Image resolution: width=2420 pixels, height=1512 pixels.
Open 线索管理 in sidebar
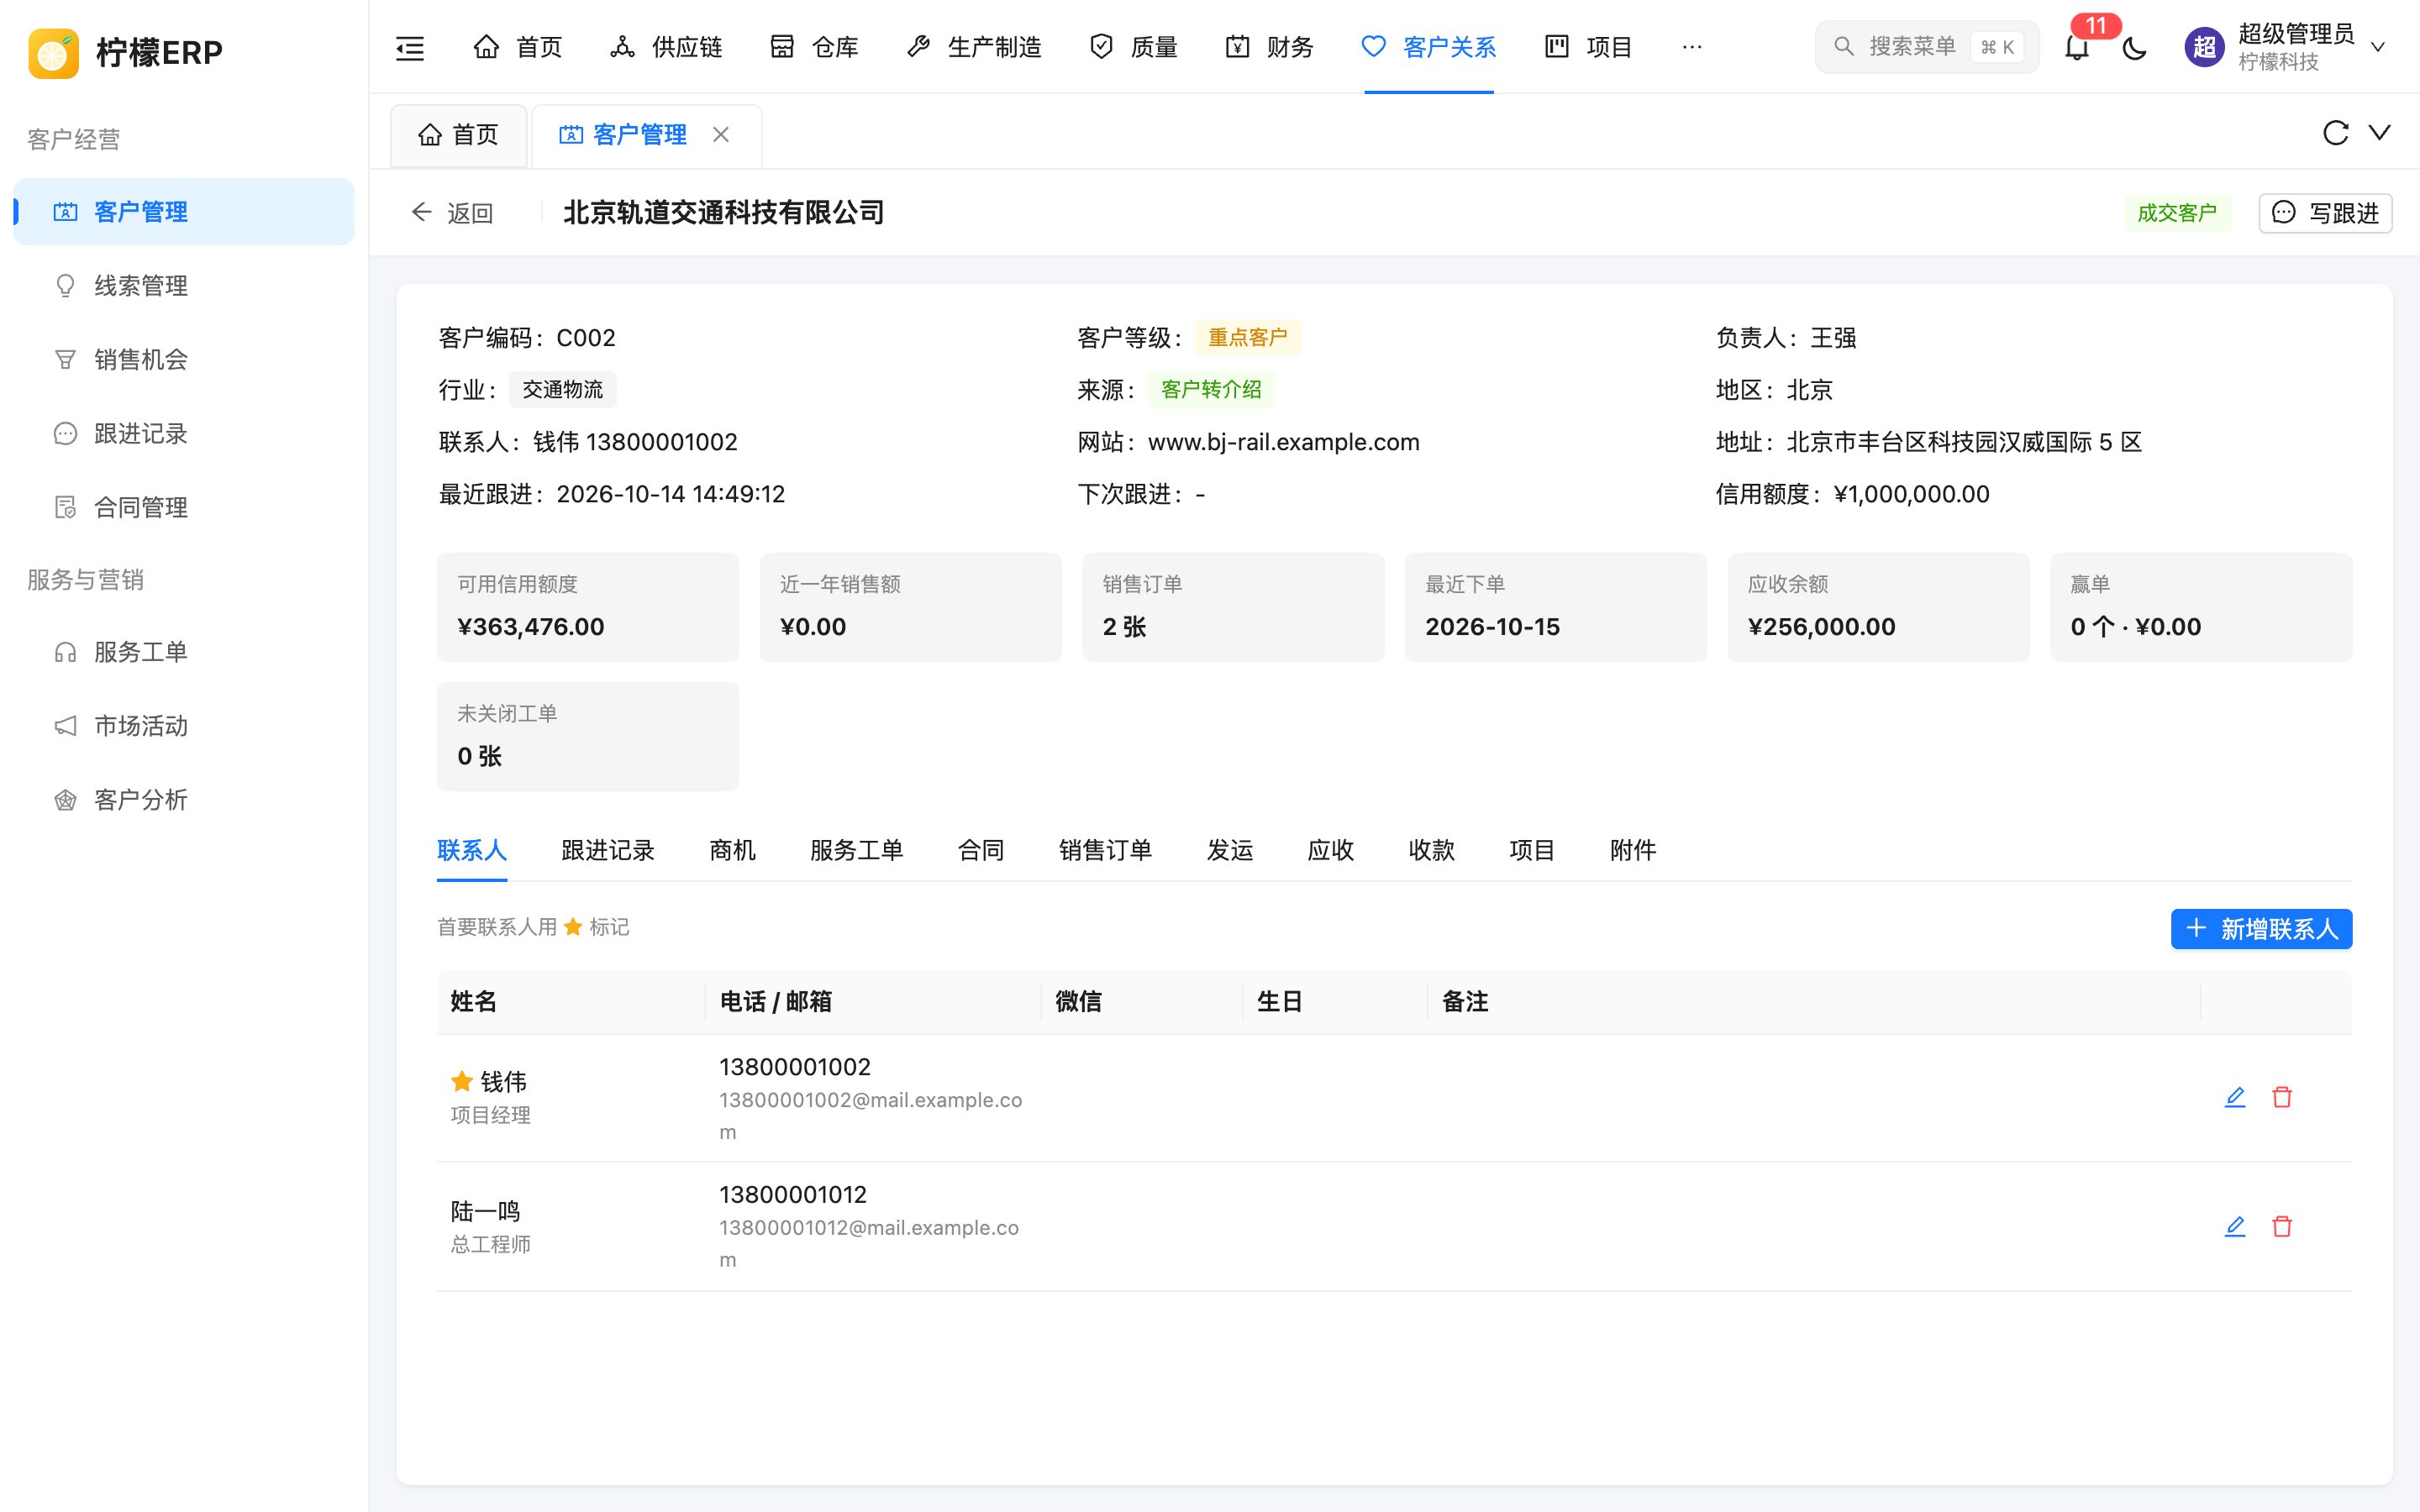184,286
